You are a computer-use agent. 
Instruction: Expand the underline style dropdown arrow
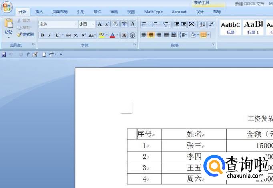point(62,35)
